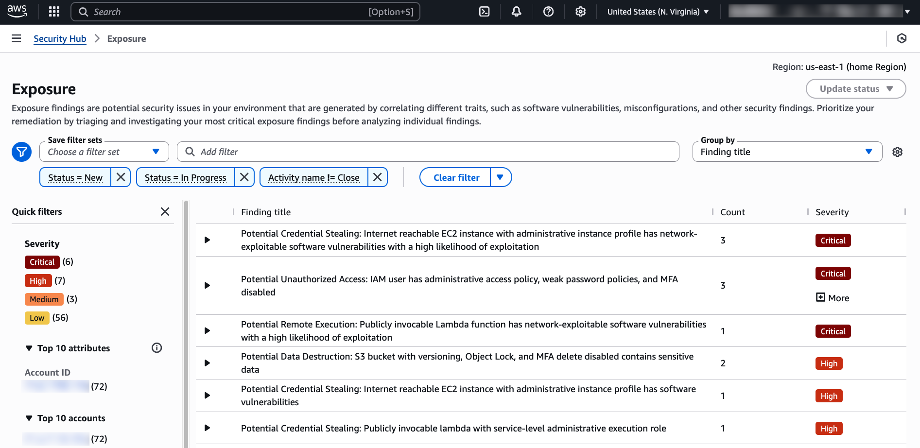Expand the Internet reachable EC2 network-exploitable row

click(x=207, y=240)
